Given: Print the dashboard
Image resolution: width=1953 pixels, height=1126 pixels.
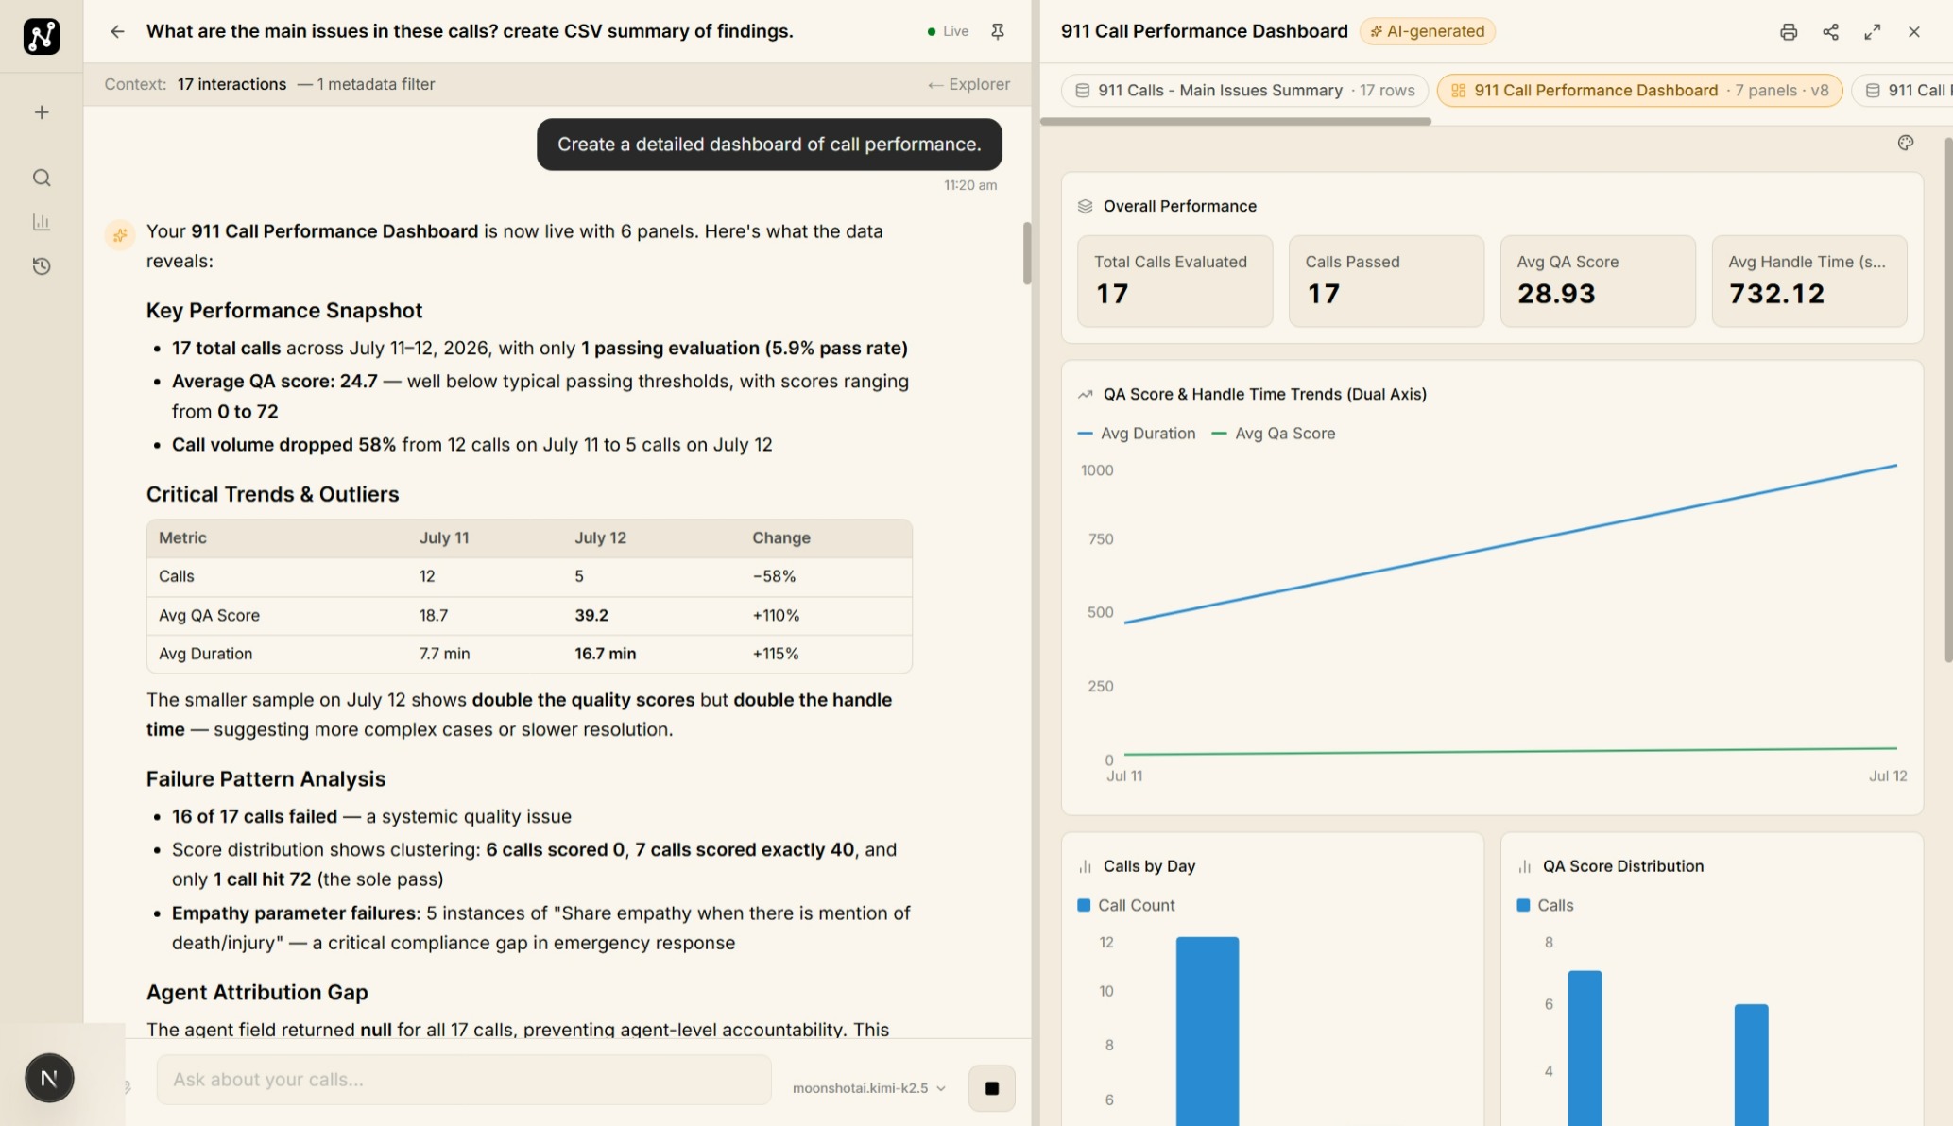Looking at the screenshot, I should pos(1789,31).
